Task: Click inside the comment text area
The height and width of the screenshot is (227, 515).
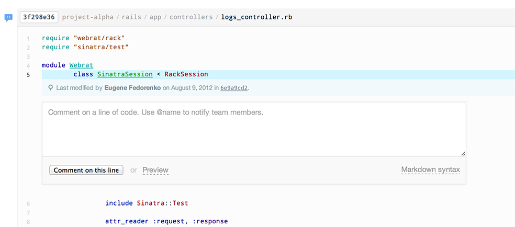Action: 254,129
